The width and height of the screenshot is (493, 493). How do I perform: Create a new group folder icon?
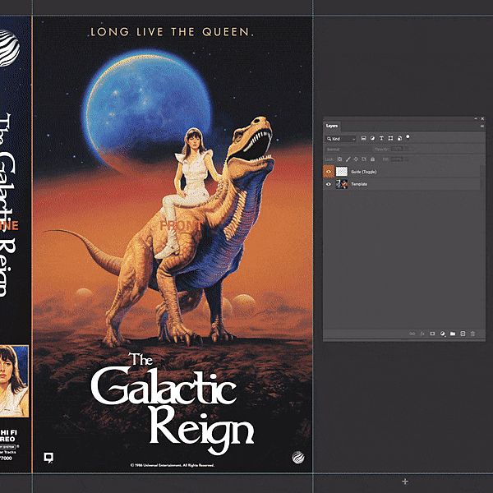[453, 334]
